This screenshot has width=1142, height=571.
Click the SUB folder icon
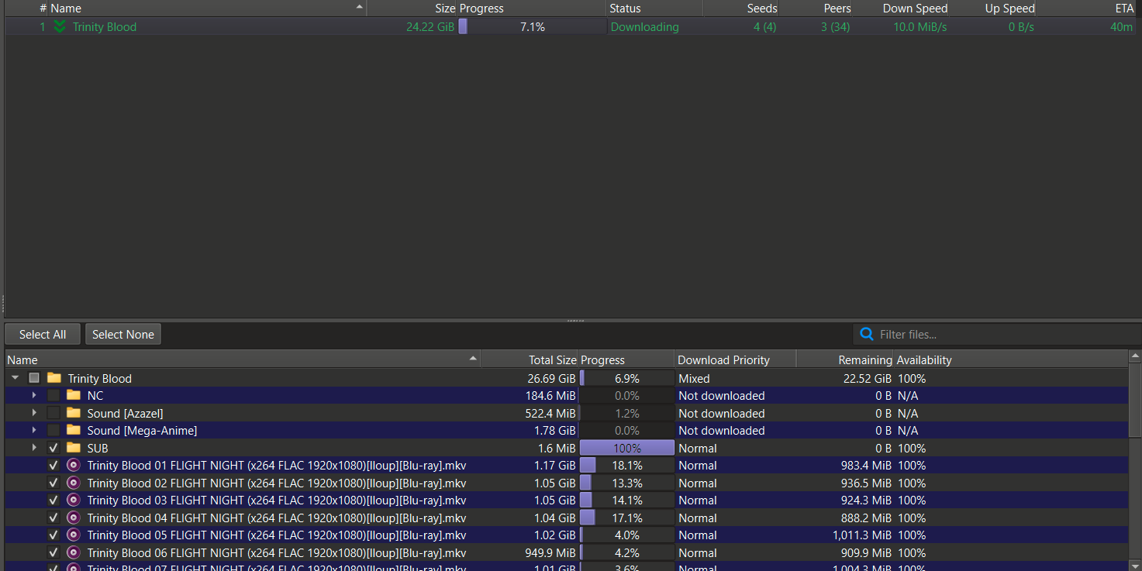click(74, 448)
